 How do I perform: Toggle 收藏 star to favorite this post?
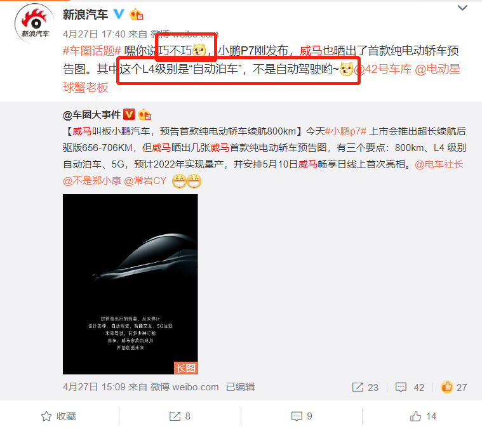[x=58, y=416]
